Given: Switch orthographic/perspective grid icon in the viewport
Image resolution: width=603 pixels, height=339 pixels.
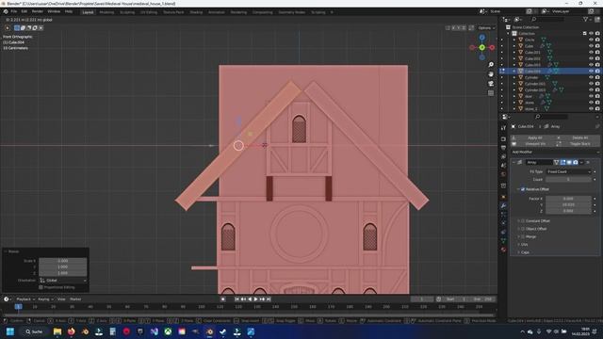Looking at the screenshot, I should coord(491,93).
